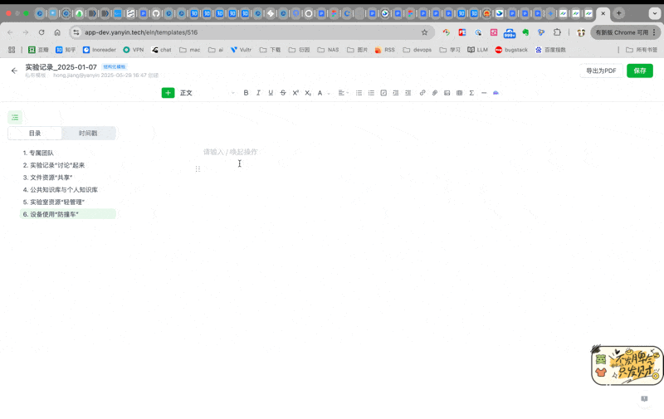Screen dimensions: 664x419
Task: Open the text alignment options
Action: tap(343, 93)
